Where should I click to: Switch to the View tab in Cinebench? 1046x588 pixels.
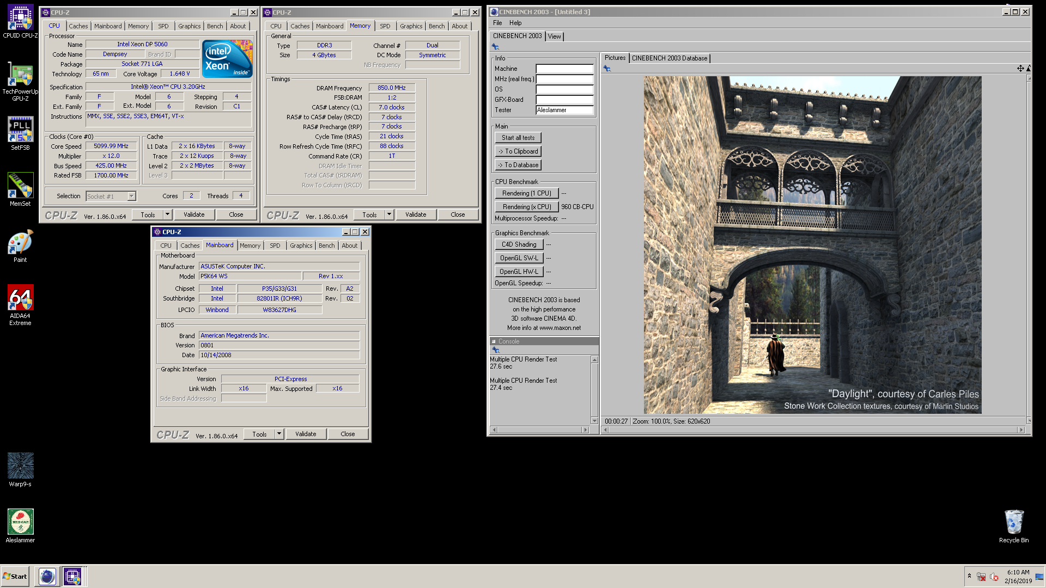pyautogui.click(x=555, y=36)
